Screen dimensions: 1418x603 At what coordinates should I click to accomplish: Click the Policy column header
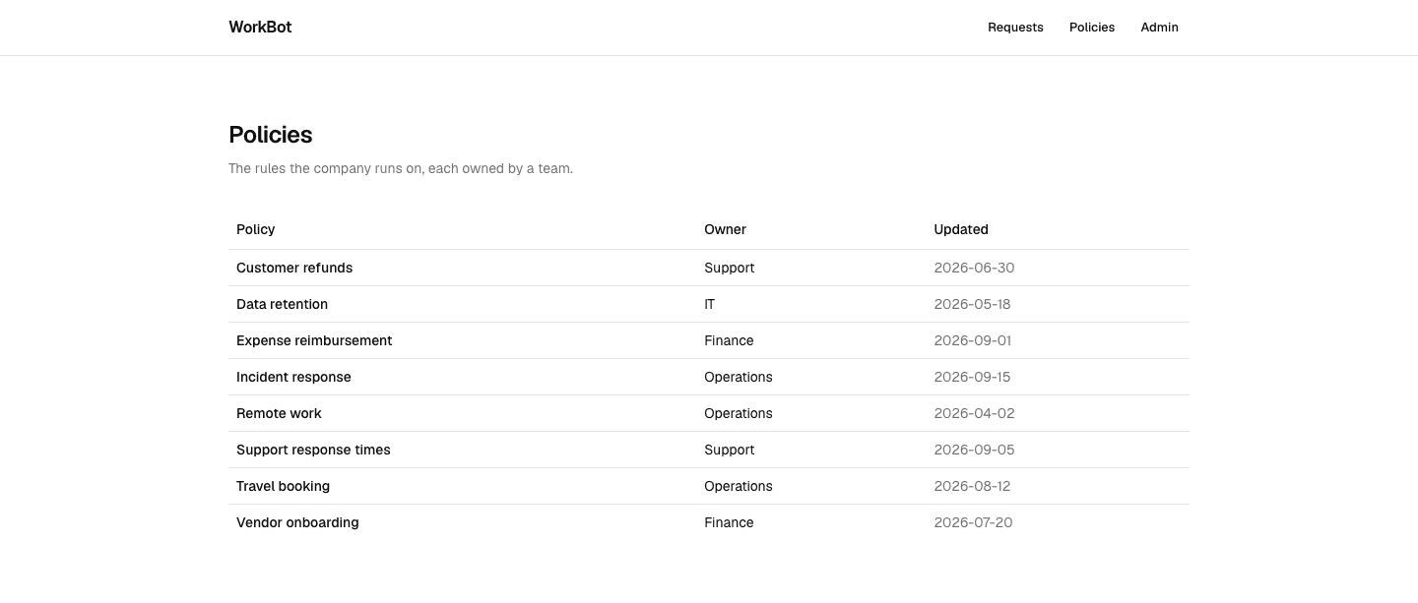coord(255,229)
